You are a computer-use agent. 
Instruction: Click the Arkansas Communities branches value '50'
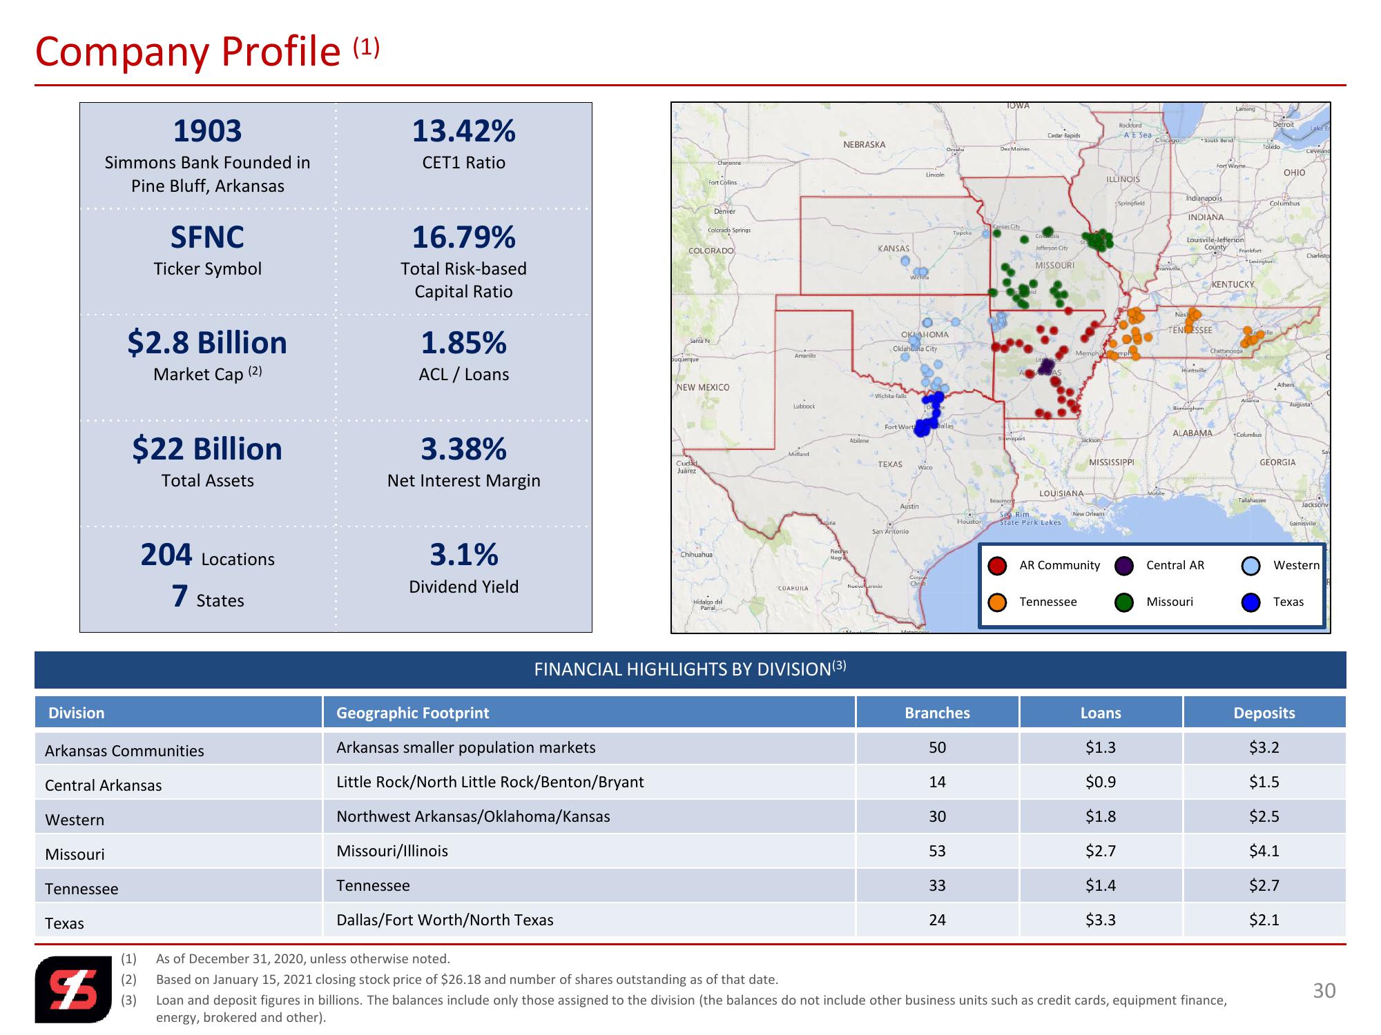(x=937, y=748)
